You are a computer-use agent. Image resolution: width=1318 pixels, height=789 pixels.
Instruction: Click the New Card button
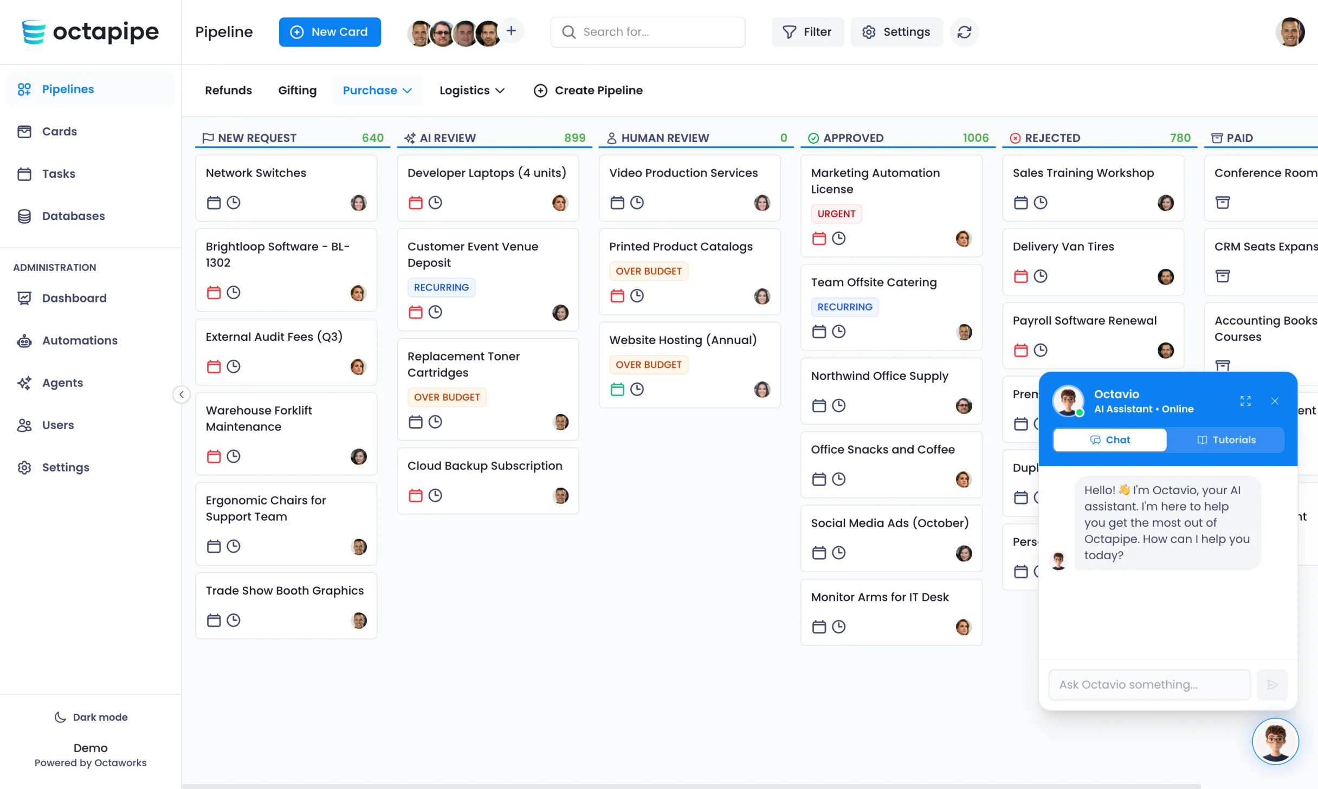click(x=329, y=32)
